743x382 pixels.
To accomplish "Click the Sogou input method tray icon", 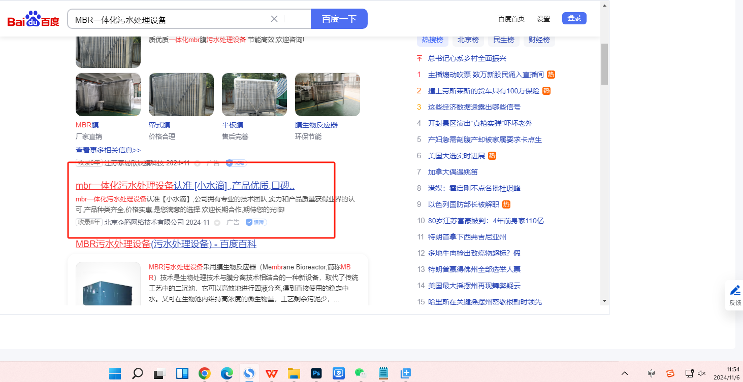I will pos(670,374).
